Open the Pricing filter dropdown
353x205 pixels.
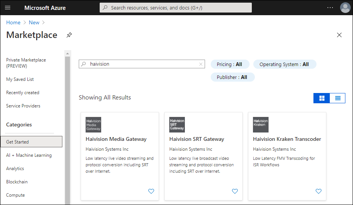point(229,65)
